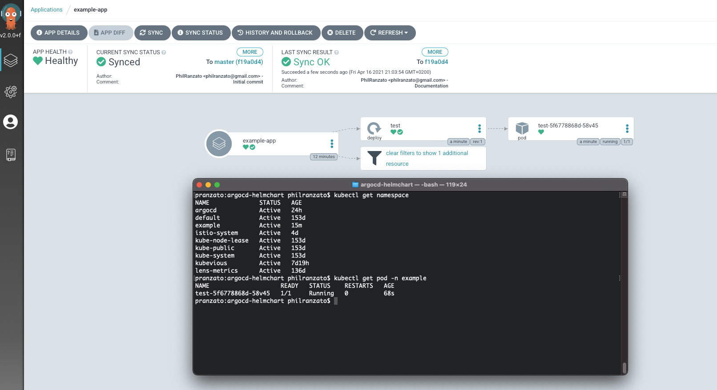The width and height of the screenshot is (717, 390).
Task: Click the example-app node label
Action: 259,141
